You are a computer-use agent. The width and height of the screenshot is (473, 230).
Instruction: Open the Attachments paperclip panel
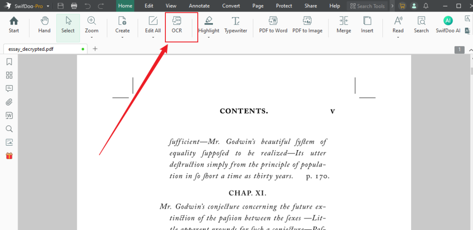tap(9, 102)
